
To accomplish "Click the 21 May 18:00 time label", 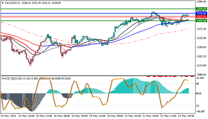I will point(151,116).
